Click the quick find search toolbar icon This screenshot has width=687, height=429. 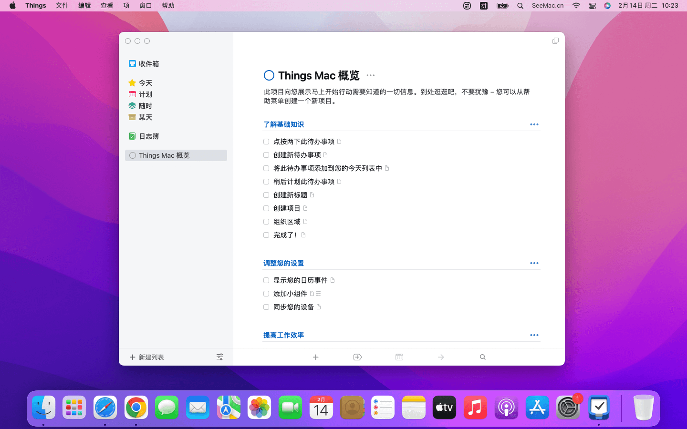483,357
